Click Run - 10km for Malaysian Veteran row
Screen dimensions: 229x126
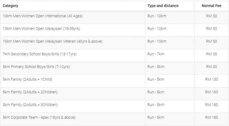tap(157, 41)
